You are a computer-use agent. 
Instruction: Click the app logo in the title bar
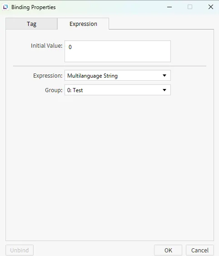click(5, 7)
